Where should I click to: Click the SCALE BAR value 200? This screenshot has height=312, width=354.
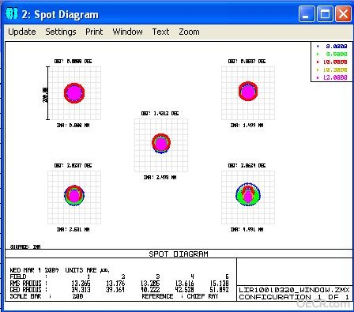pos(77,296)
